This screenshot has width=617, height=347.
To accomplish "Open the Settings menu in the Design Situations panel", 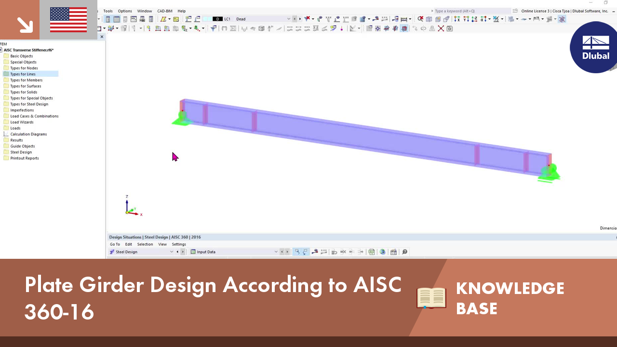I will (179, 244).
